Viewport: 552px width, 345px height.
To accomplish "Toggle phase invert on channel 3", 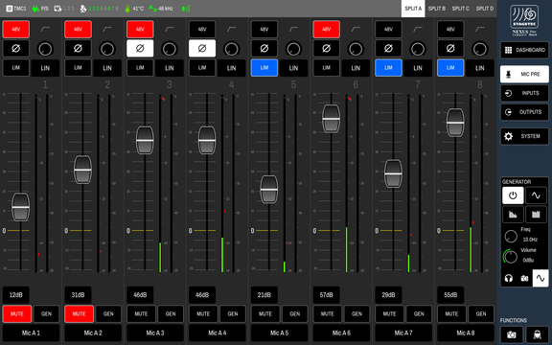I will 140,49.
